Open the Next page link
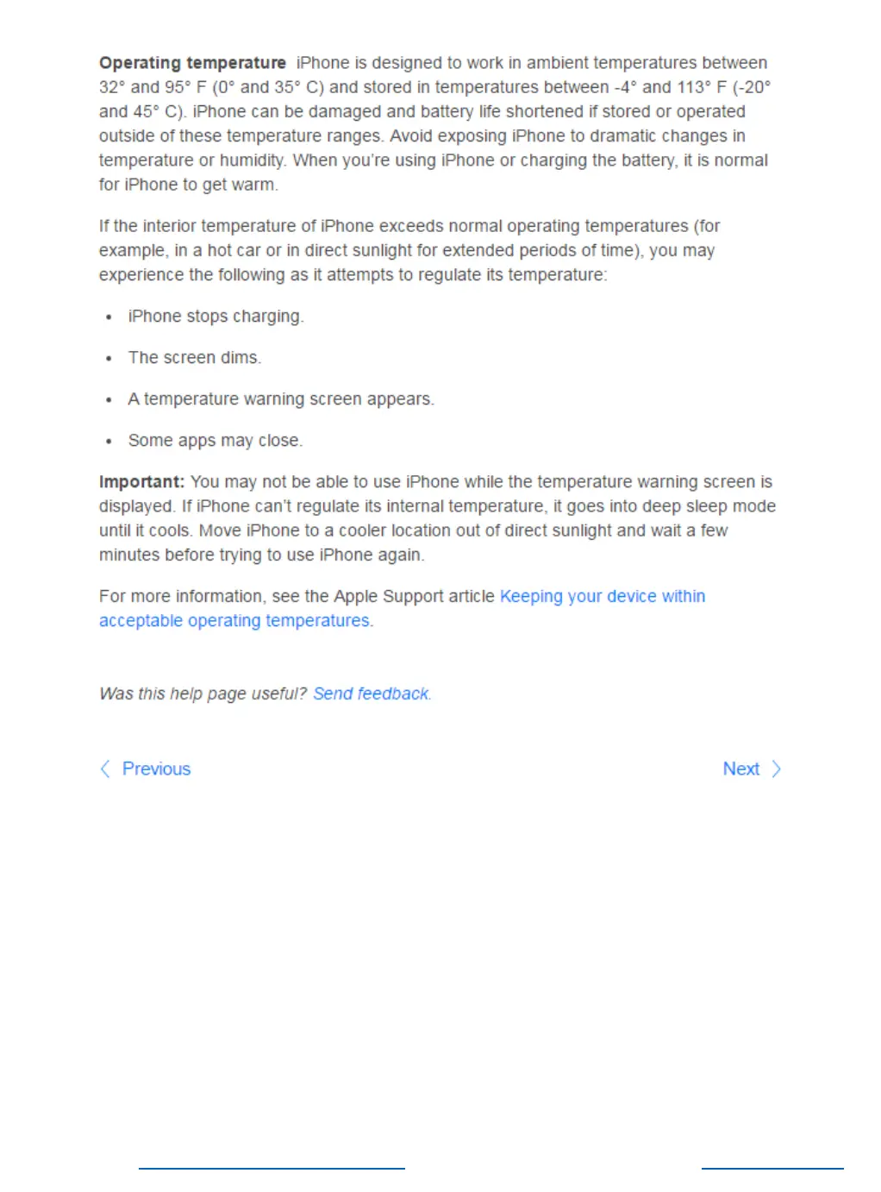881x1192 pixels. (740, 769)
